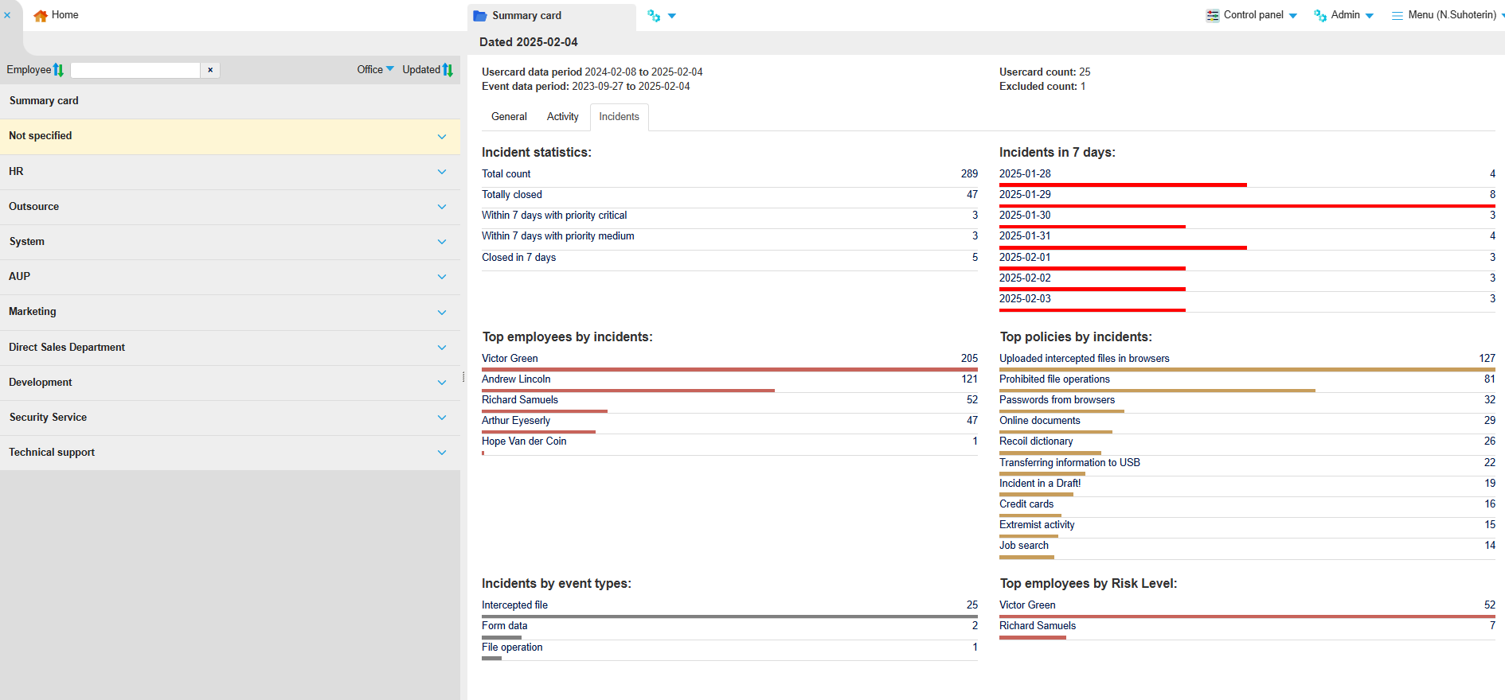
Task: Toggle Updated sort order arrows
Action: [x=448, y=70]
